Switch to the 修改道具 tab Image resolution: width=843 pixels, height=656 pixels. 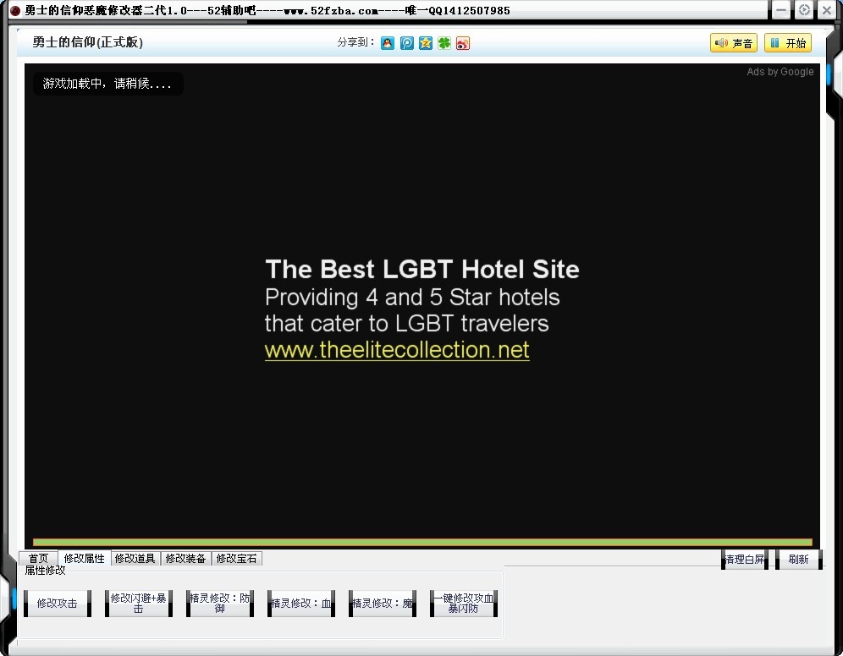(135, 558)
